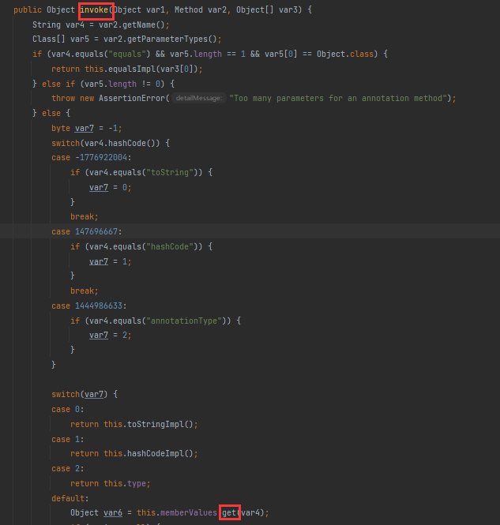Click var7 = 0 assignment

(x=108, y=187)
